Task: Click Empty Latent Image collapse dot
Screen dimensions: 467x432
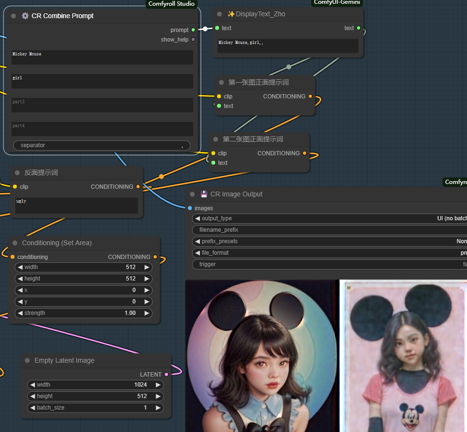Action: point(27,360)
